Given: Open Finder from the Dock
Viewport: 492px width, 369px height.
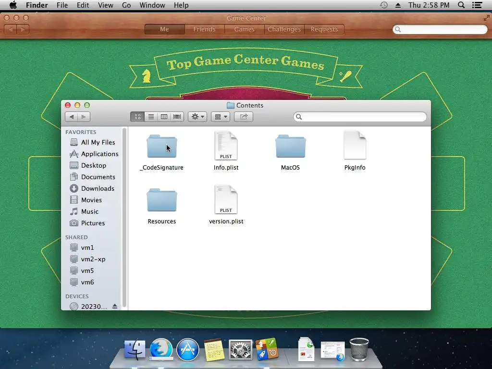Looking at the screenshot, I should pos(135,350).
